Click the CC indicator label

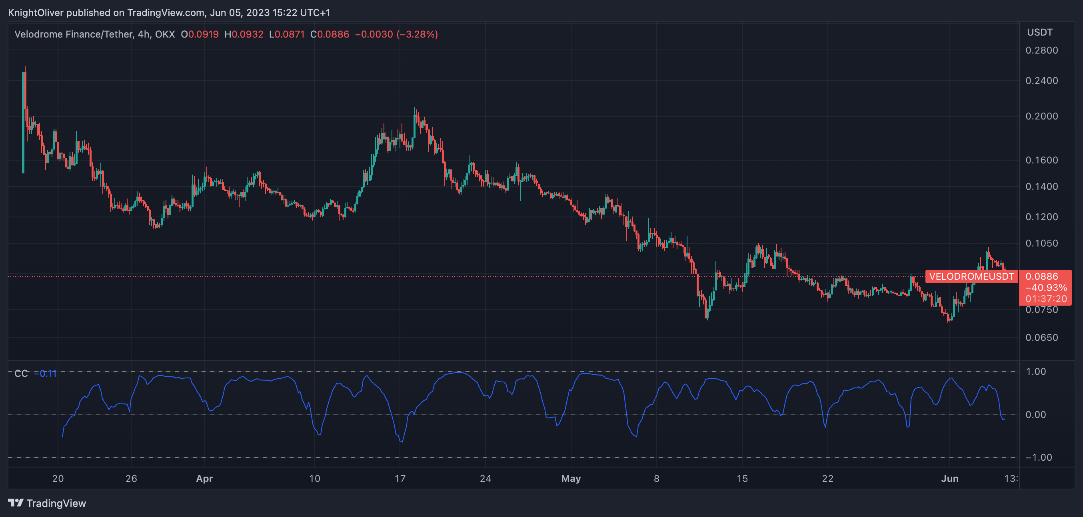click(21, 373)
